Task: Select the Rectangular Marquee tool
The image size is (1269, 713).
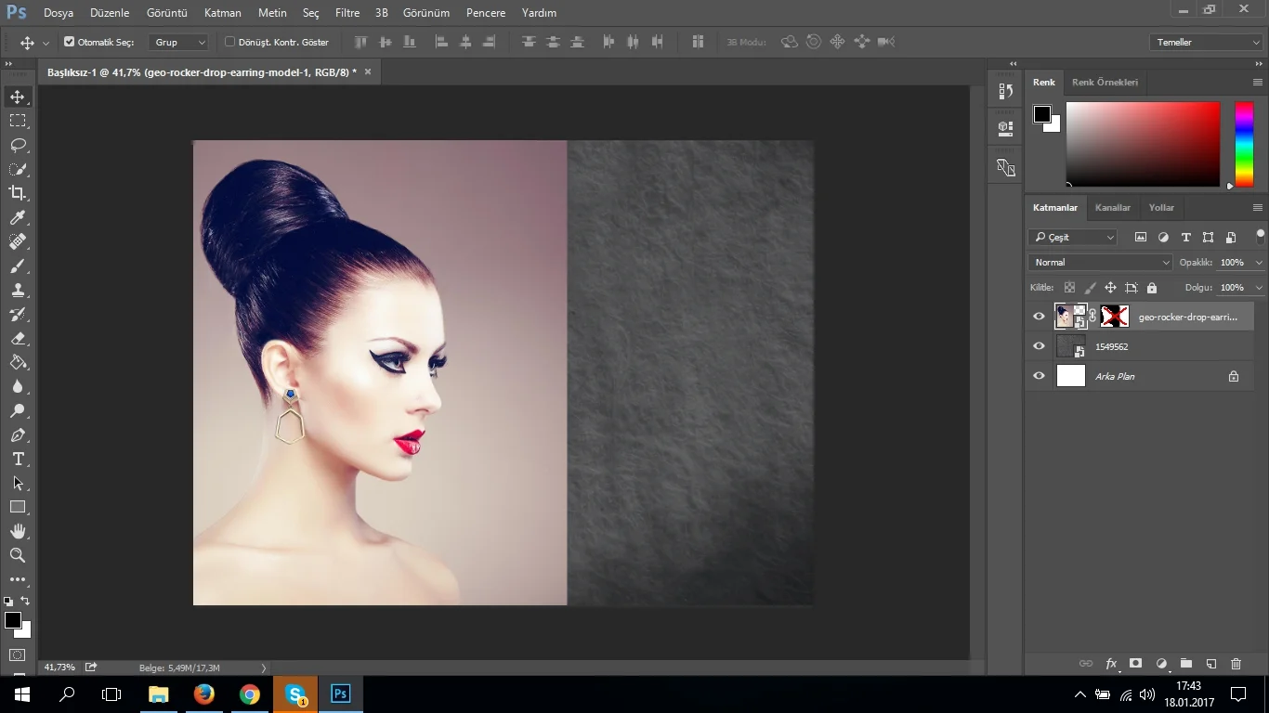Action: (18, 121)
